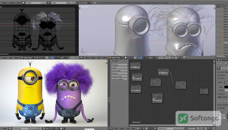Screen dimensions: 228x130
Task: Click the black Color swatch in Surface panel
Action: tap(226, 87)
